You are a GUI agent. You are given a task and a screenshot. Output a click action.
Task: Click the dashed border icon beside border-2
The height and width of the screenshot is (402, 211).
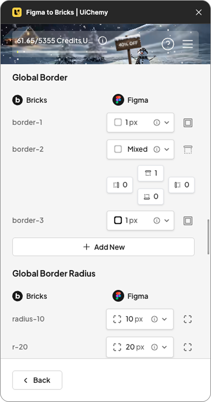tap(188, 149)
